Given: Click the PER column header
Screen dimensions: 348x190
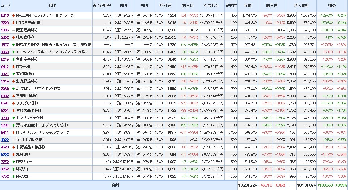Looking at the screenshot, I should pos(123,6).
